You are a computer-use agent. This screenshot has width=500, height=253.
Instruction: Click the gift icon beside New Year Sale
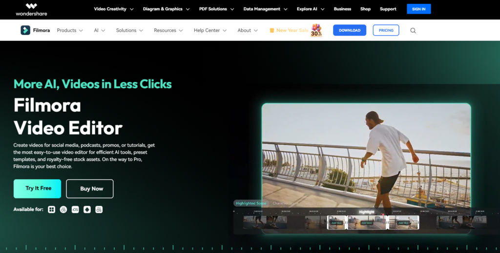point(271,30)
